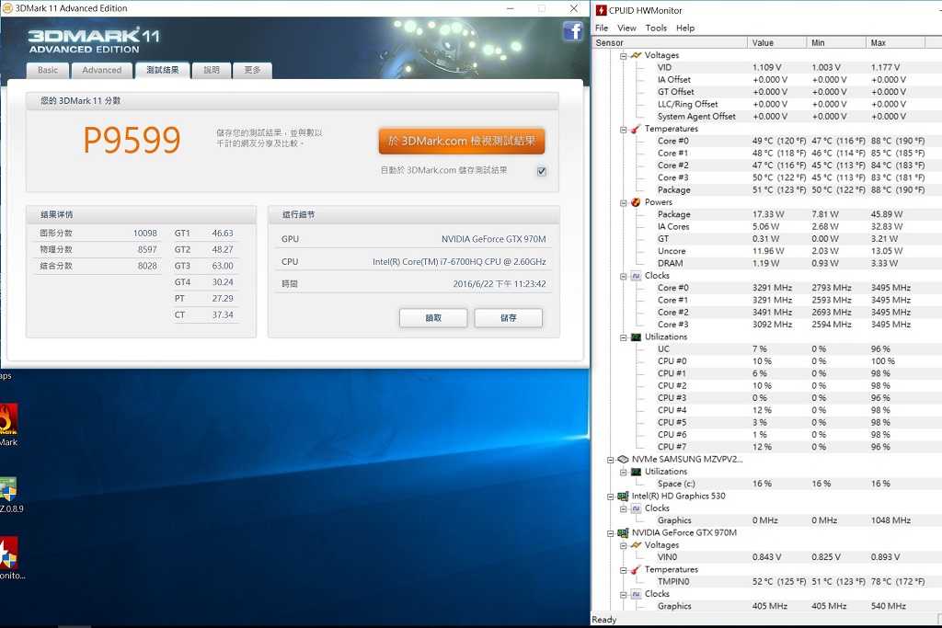Collapse the Clocks group under Intel HD Graphics 530
This screenshot has width=942, height=628.
click(x=624, y=509)
